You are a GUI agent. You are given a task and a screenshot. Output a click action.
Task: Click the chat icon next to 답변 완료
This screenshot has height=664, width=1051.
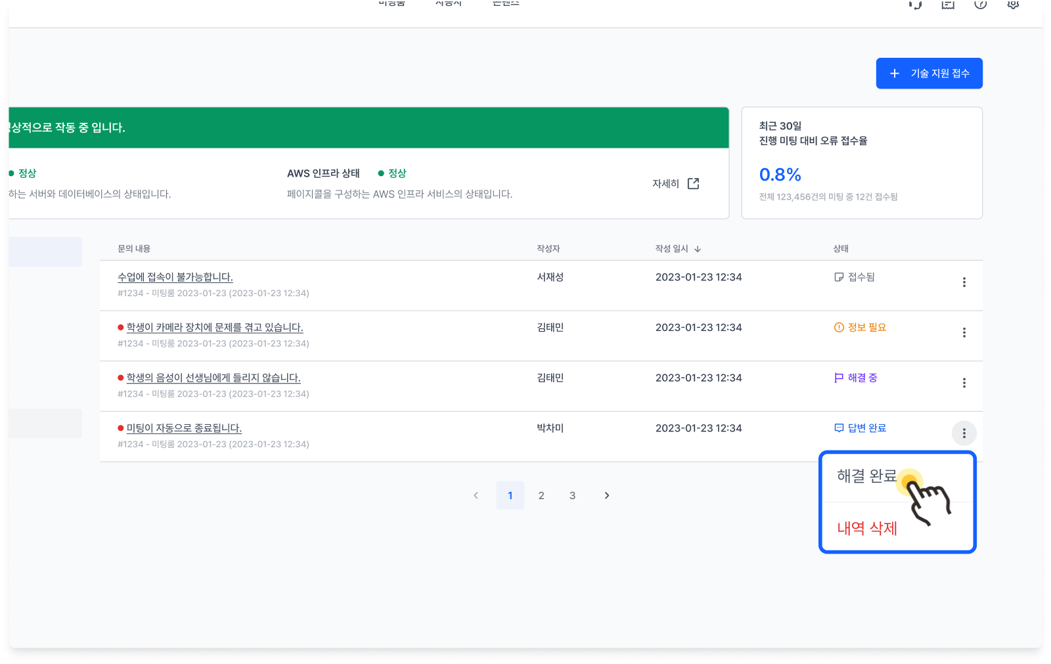click(839, 428)
